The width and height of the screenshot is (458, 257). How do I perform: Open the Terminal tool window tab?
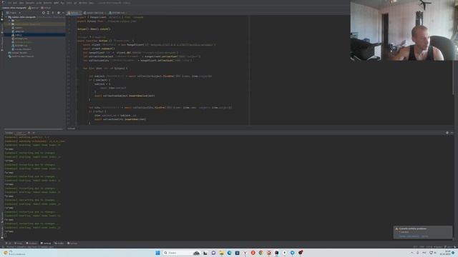(x=46, y=243)
